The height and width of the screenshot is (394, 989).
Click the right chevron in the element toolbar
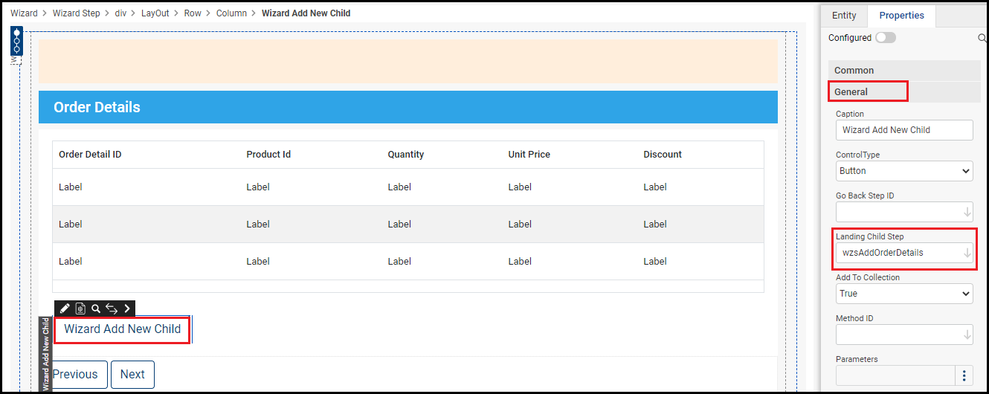click(x=127, y=309)
